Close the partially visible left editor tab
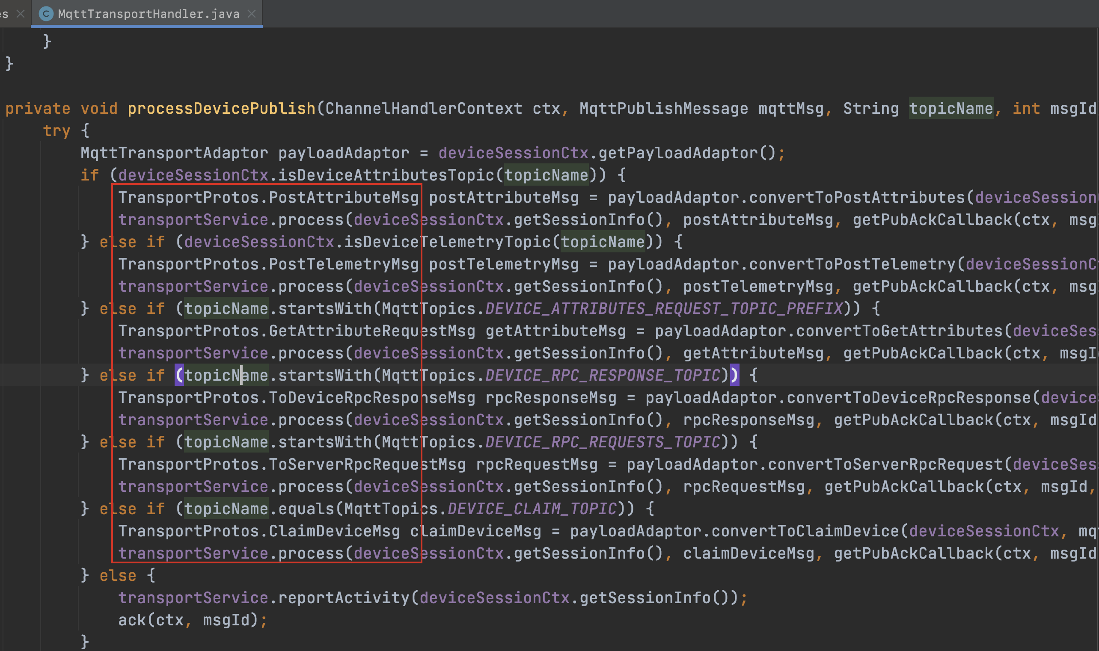 point(20,14)
